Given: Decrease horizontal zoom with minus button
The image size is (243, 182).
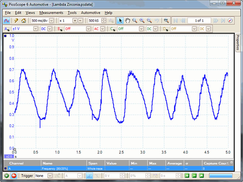Looking at the screenshot, I should pos(80,21).
